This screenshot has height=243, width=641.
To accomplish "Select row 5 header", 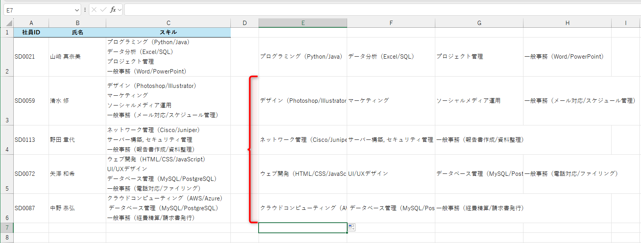I will (7, 174).
